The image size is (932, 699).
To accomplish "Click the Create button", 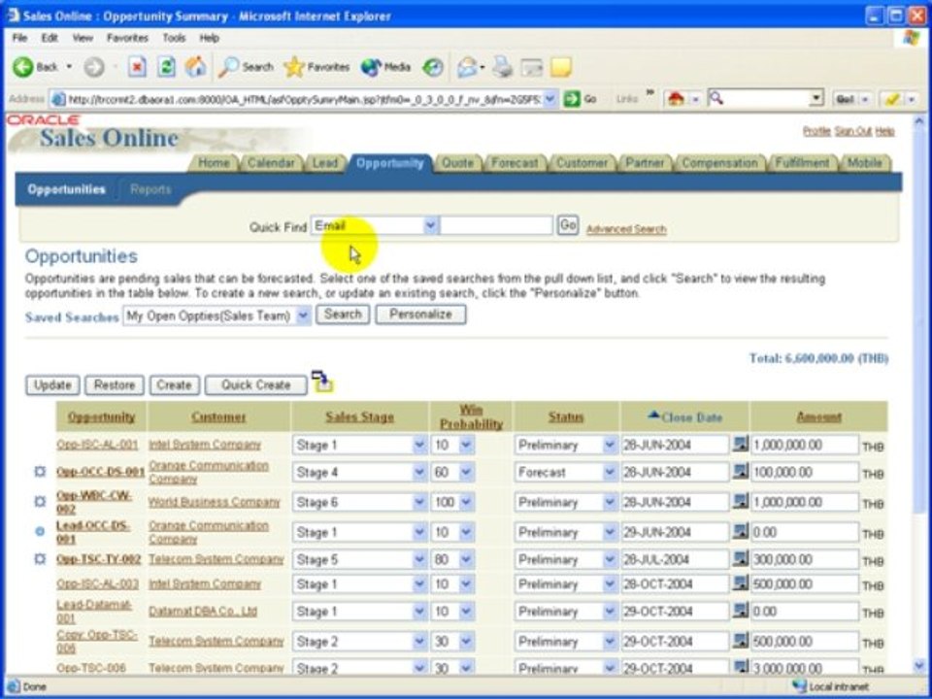I will coord(174,385).
